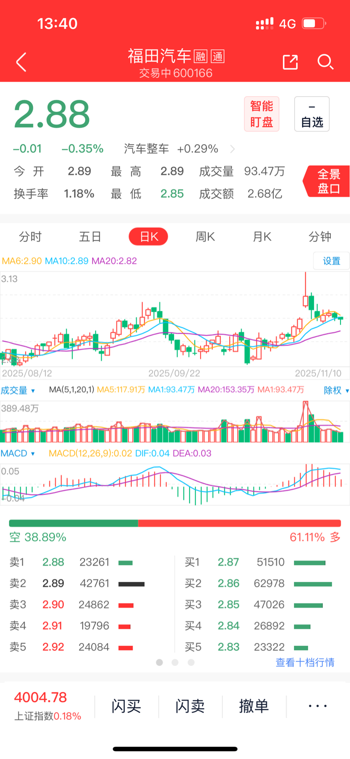
Task: Tap the third page indicator dot
Action: 191,662
